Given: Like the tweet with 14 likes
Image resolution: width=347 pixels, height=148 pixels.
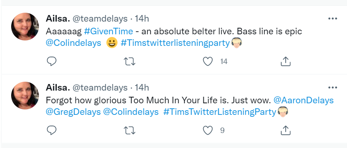Looking at the screenshot, I should [x=208, y=62].
